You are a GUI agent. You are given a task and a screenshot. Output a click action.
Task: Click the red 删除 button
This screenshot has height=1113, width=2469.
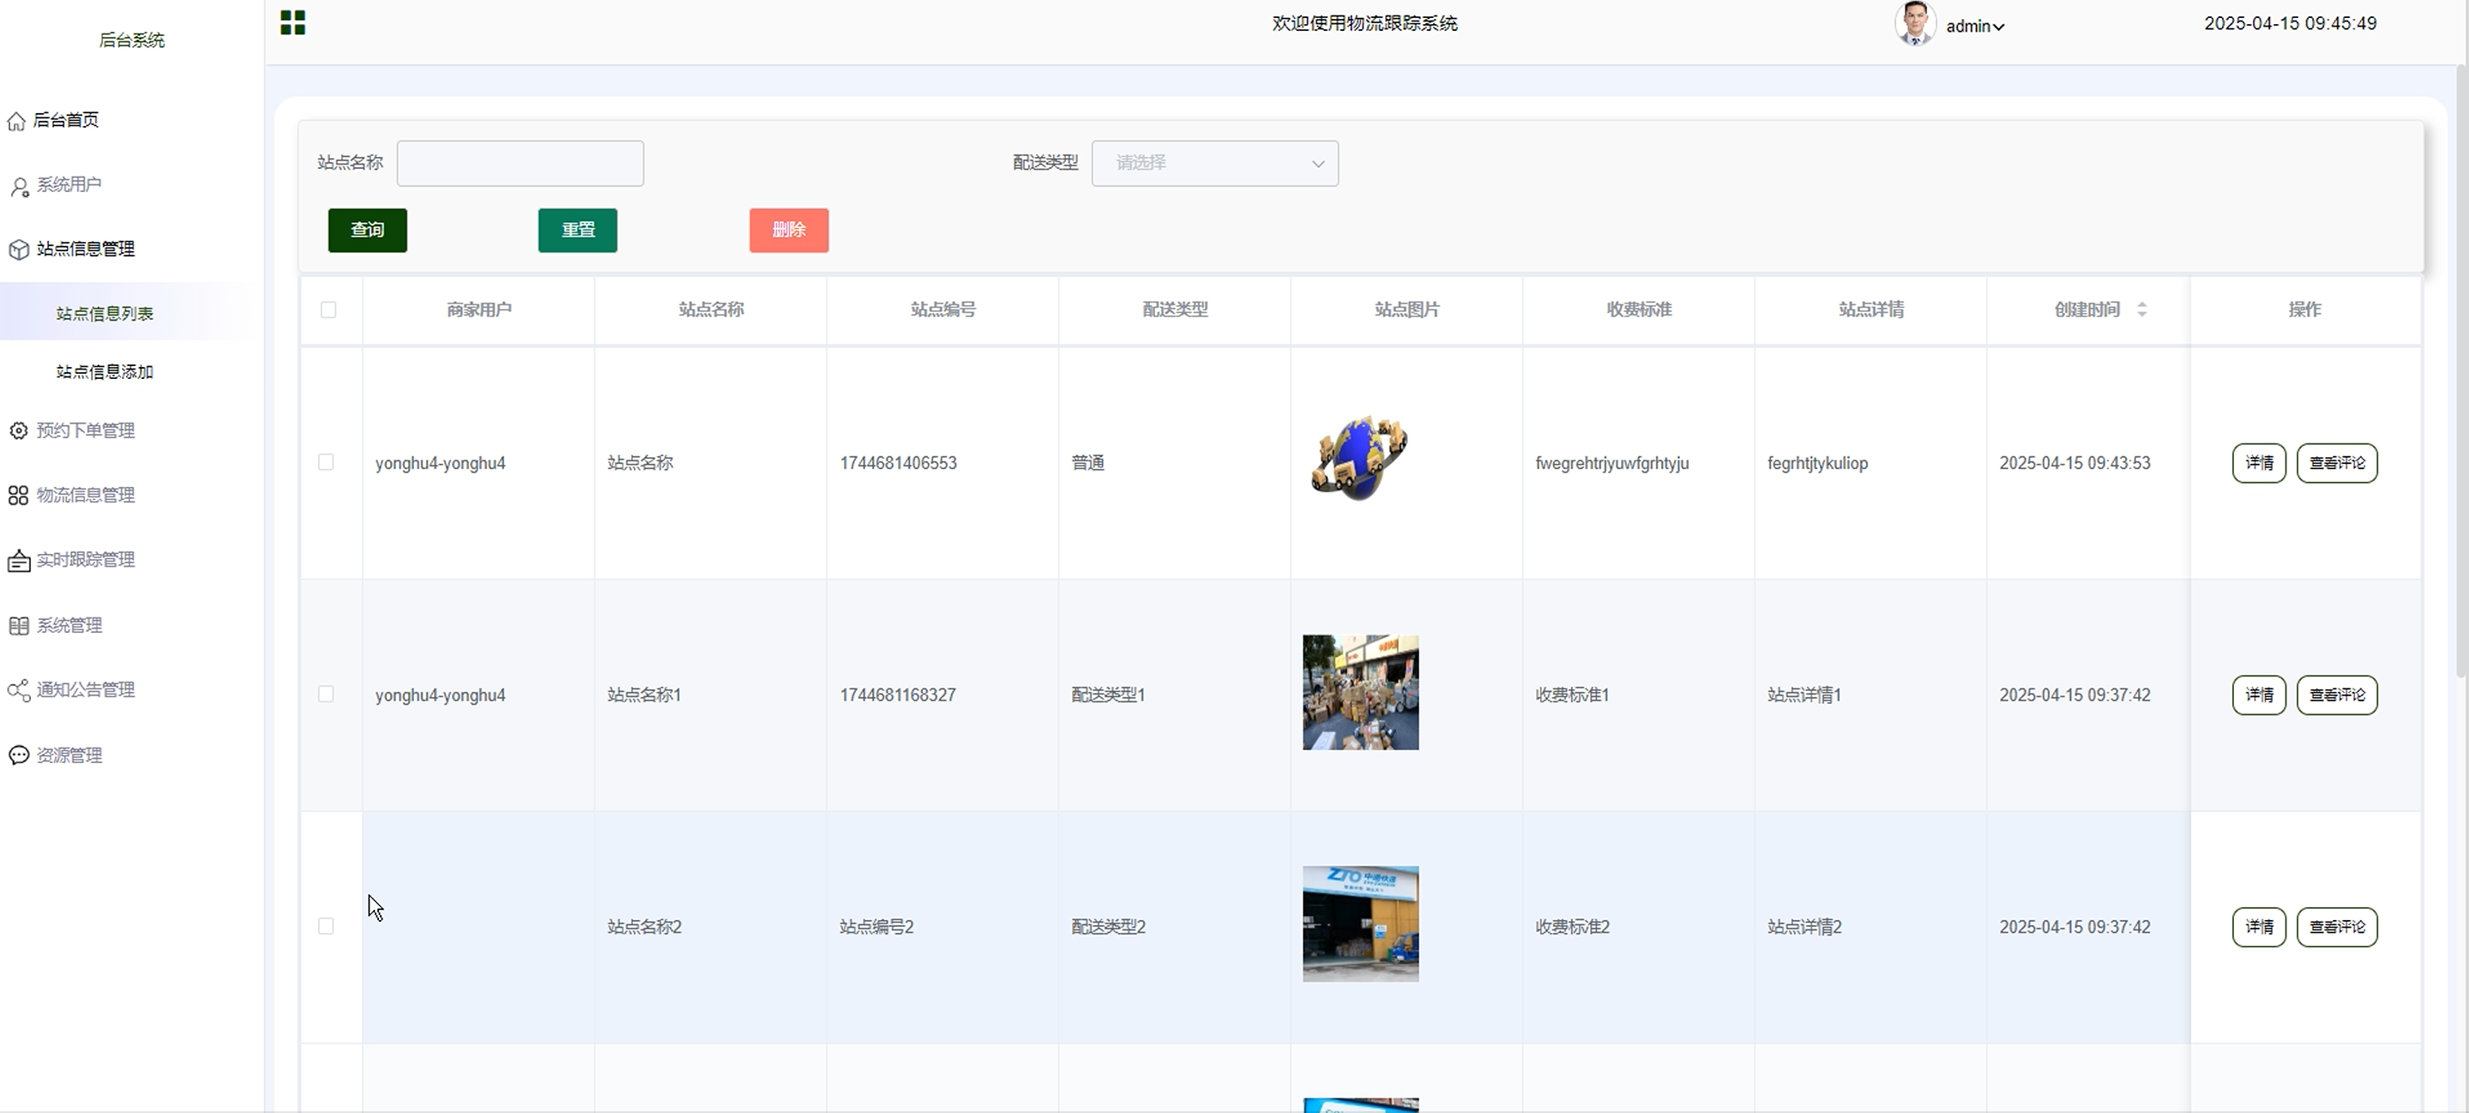[788, 230]
